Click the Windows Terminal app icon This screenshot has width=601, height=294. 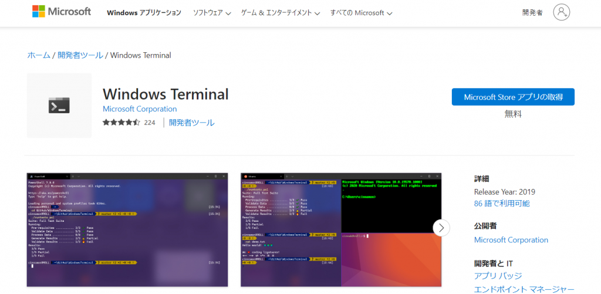59,106
